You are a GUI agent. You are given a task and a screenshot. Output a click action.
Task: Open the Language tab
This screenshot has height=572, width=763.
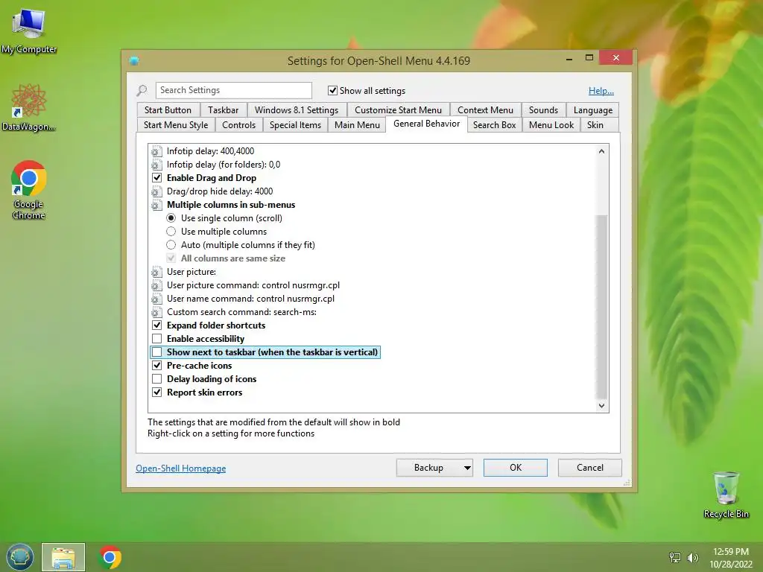click(x=592, y=110)
